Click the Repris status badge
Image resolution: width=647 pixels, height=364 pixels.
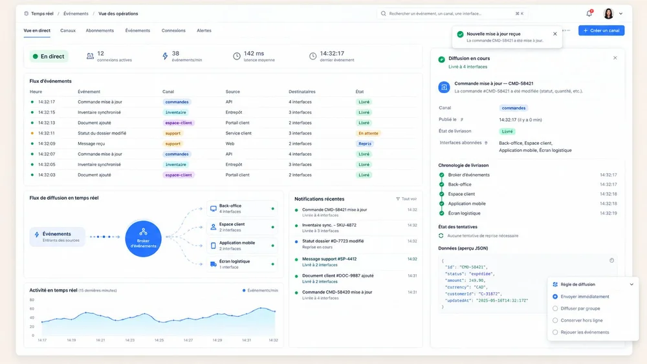(x=365, y=144)
